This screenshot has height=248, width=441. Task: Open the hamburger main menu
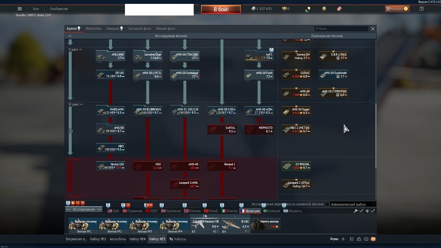[20, 9]
